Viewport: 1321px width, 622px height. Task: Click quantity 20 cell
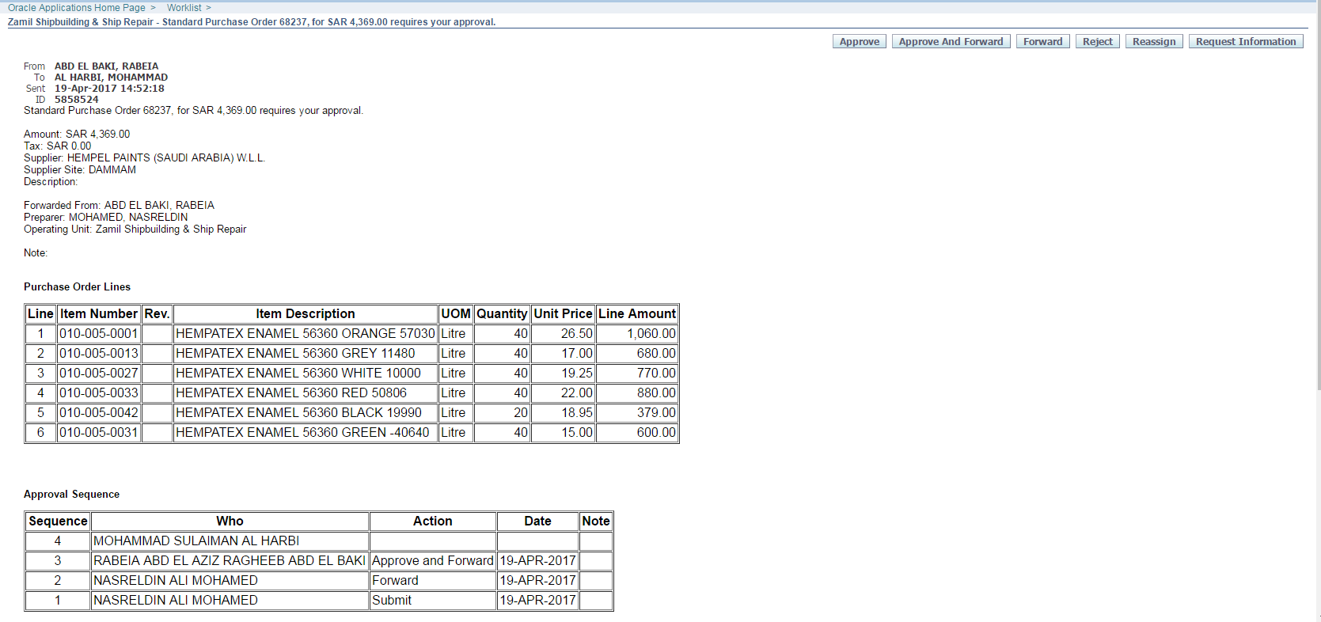point(502,412)
